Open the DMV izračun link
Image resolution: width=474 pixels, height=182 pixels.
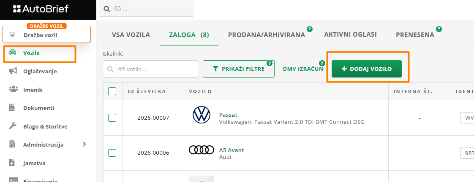point(303,69)
